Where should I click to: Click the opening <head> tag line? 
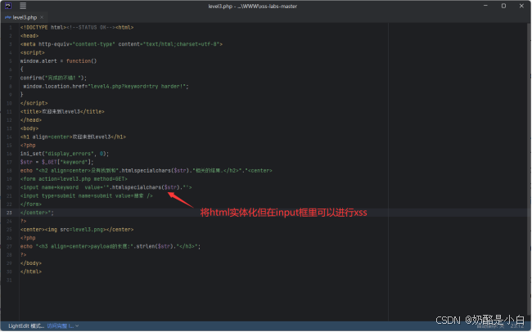tap(29, 36)
